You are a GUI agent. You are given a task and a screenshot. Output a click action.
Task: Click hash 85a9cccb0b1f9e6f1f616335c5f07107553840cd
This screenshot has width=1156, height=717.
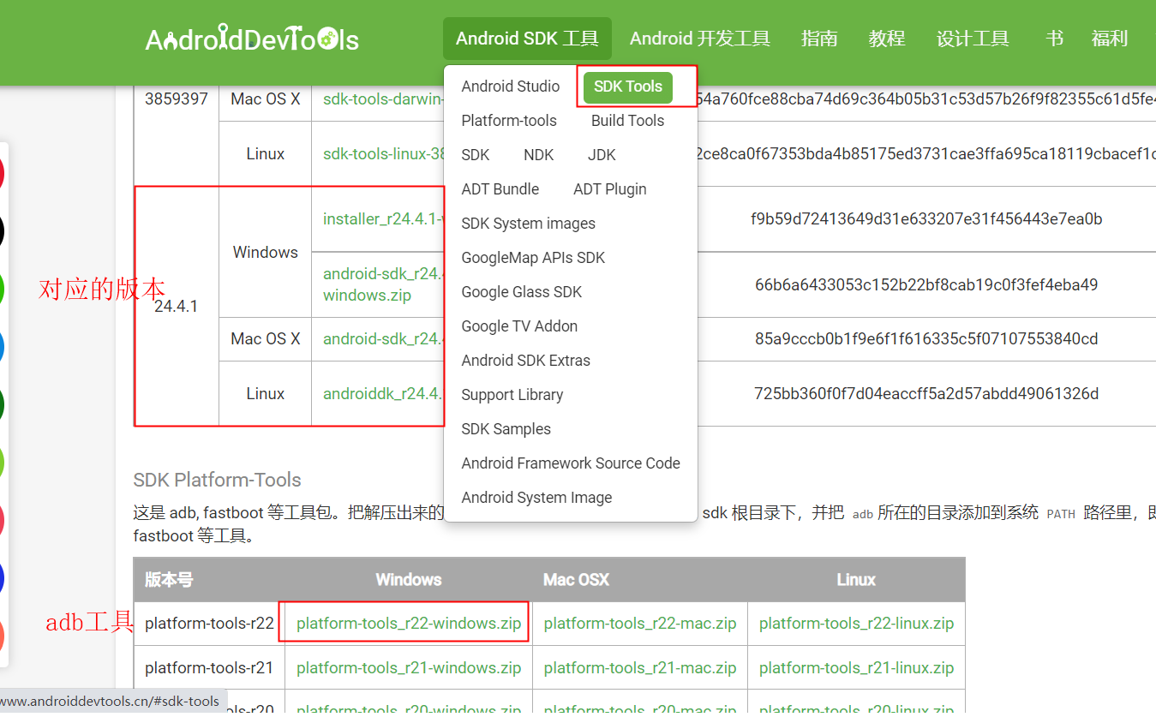coord(926,339)
